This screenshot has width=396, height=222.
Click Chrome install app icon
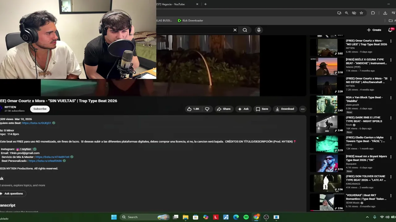click(x=339, y=13)
